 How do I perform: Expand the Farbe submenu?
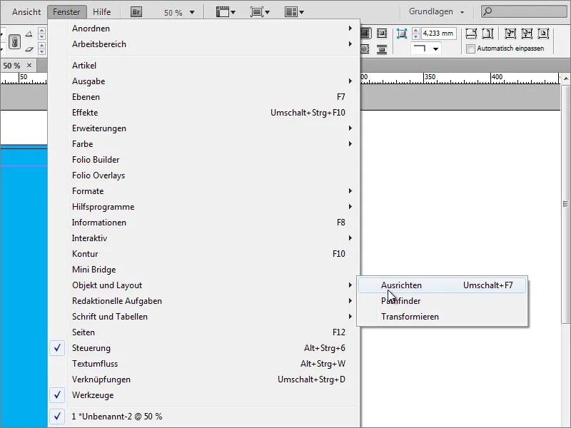(205, 144)
